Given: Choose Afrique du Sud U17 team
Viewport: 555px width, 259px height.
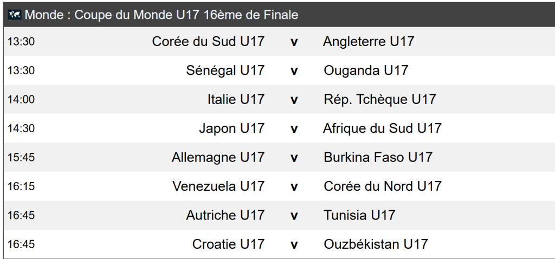Looking at the screenshot, I should point(382,128).
